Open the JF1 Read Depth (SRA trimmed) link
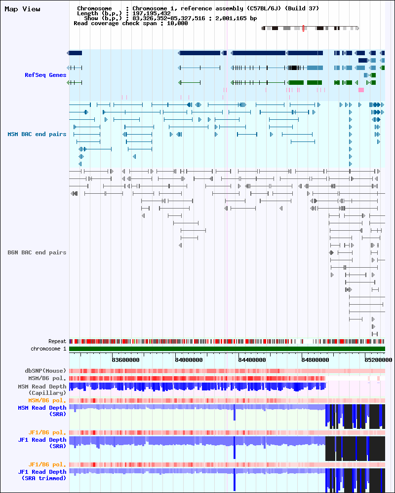This screenshot has width=395, height=493. [42, 475]
